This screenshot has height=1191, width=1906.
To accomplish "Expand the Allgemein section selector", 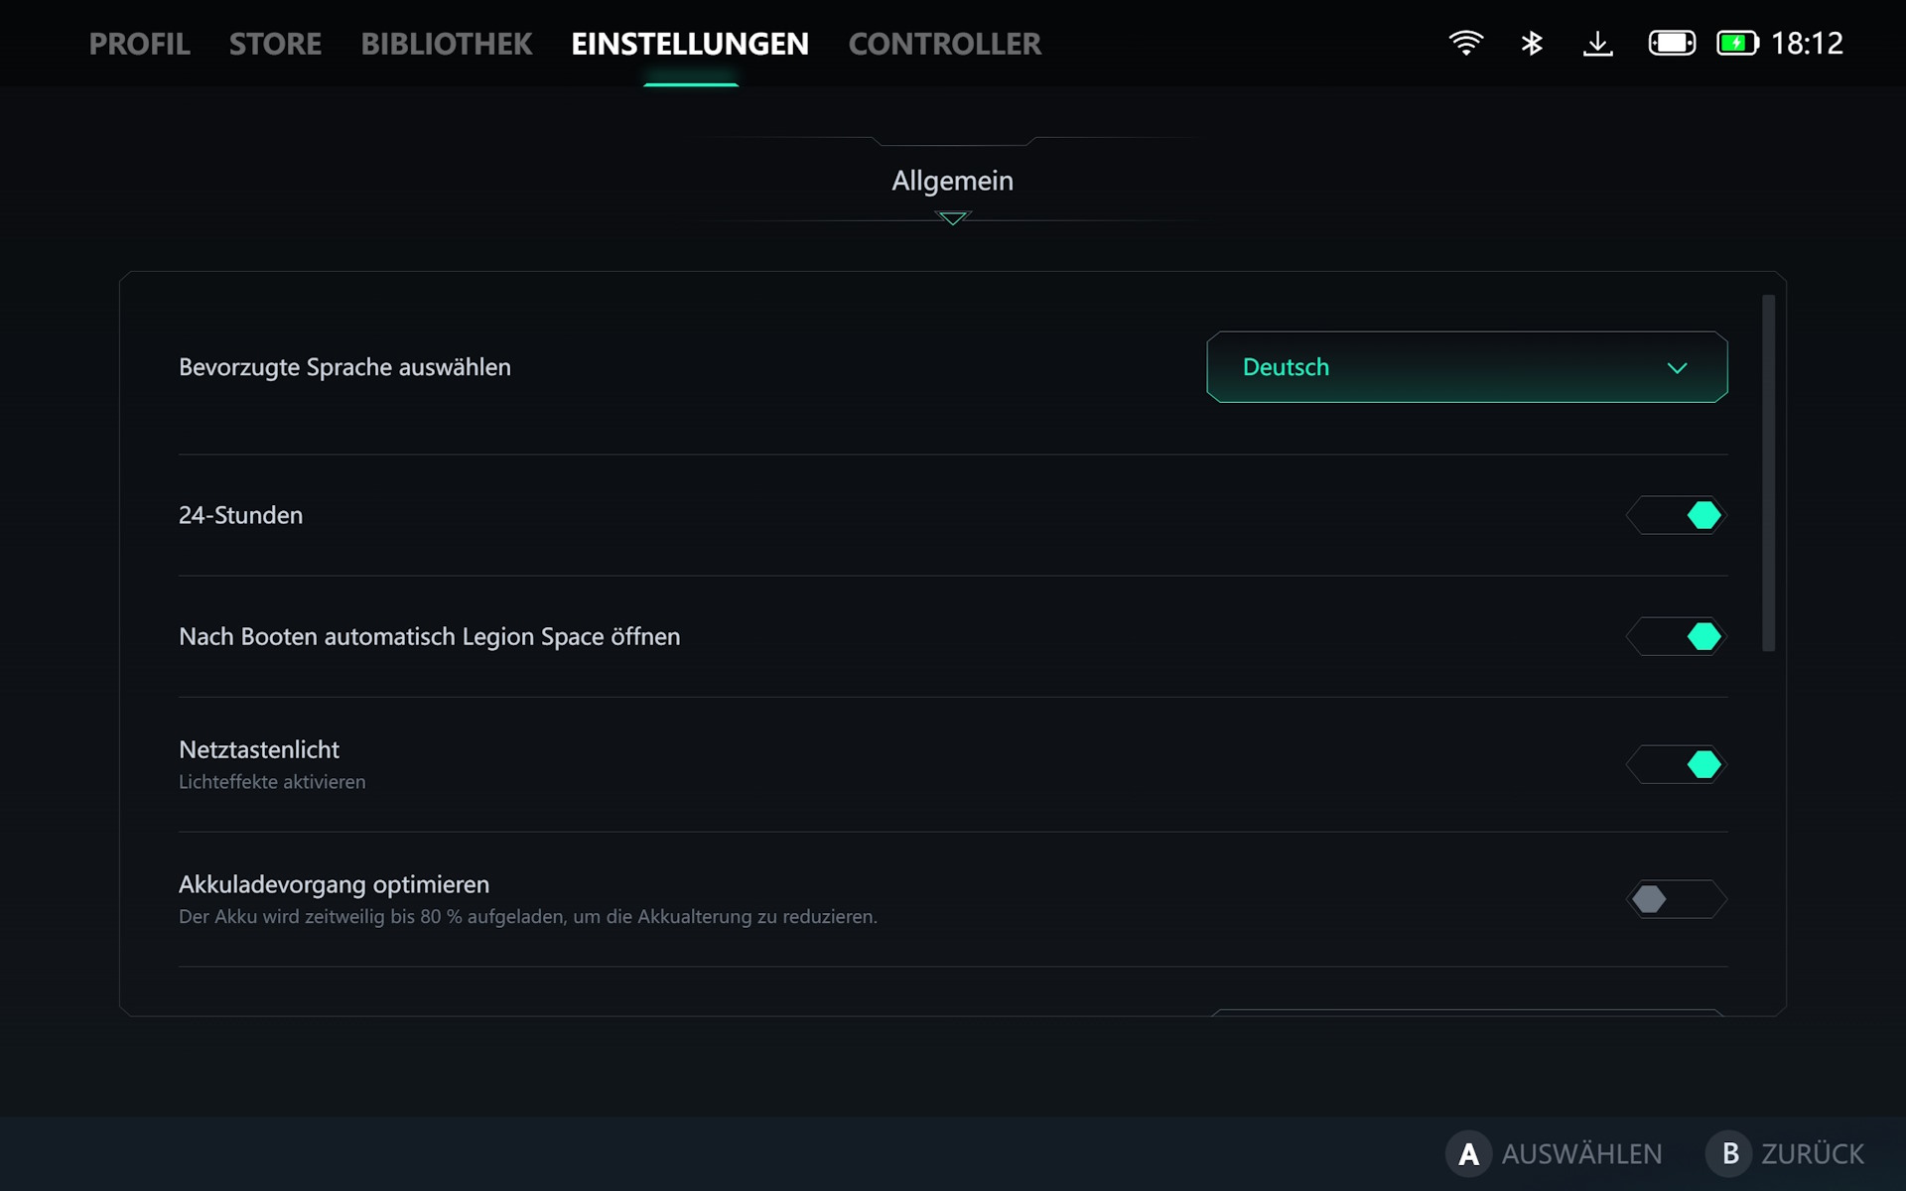I will pos(952,181).
